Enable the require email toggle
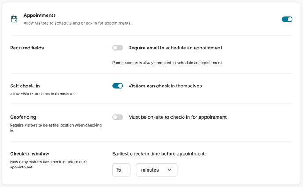 [118, 48]
